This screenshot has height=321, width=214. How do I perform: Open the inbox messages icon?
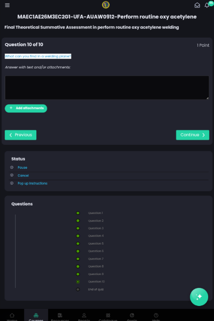tap(197, 5)
